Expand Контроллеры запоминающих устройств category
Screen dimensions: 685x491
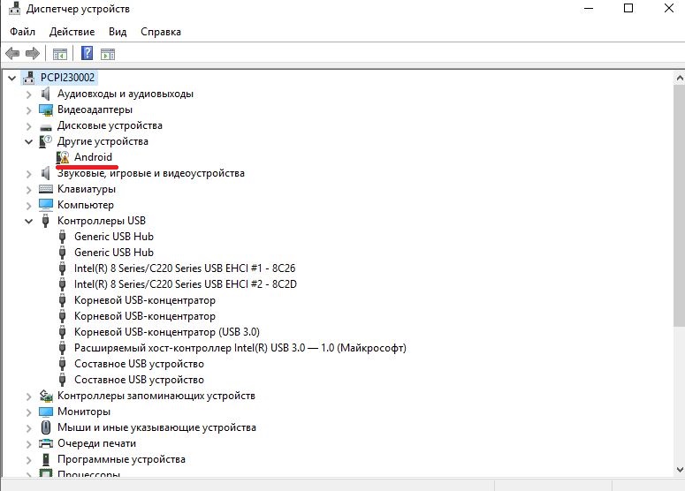[x=29, y=397]
